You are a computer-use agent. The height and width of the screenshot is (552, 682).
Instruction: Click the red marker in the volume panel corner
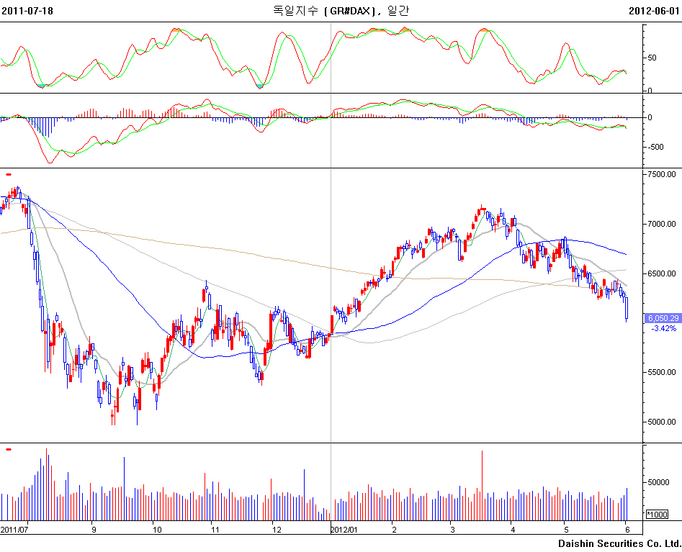[9, 449]
